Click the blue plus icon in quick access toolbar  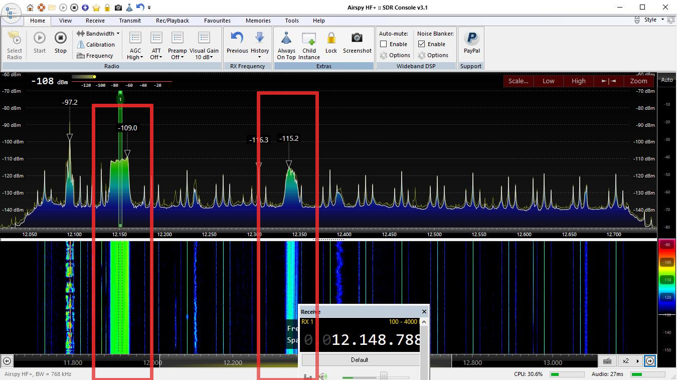coord(85,8)
